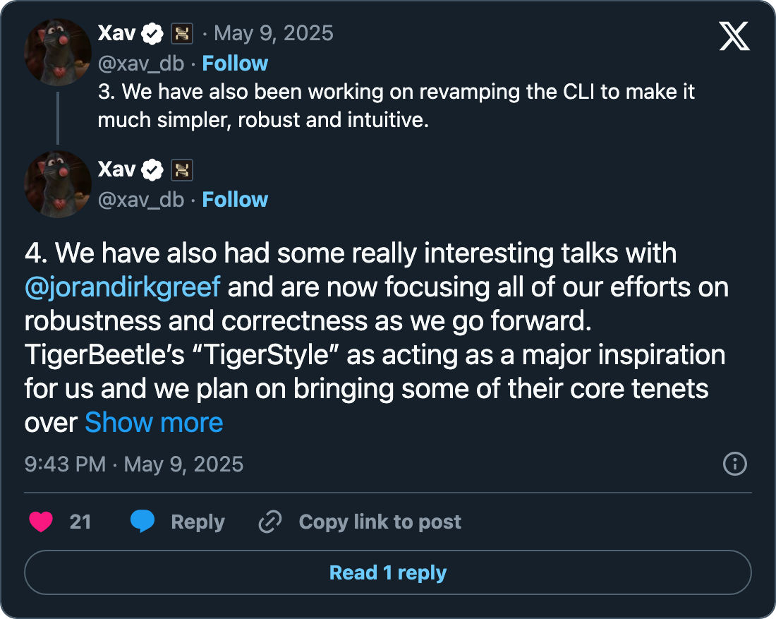
Task: Click the verified badge beside the May 9 date
Action: (x=152, y=33)
